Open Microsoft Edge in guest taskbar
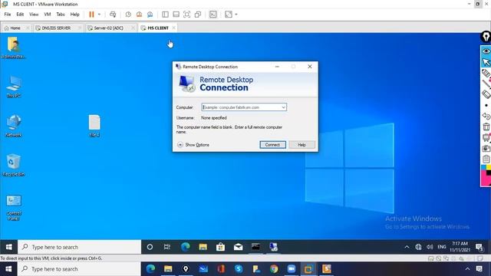The width and height of the screenshot is (491, 276). 186,247
